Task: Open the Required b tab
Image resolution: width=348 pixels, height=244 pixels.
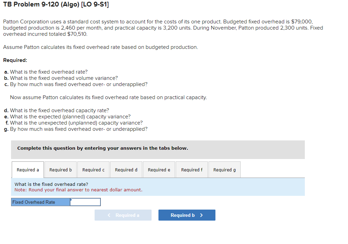Action: (60, 169)
